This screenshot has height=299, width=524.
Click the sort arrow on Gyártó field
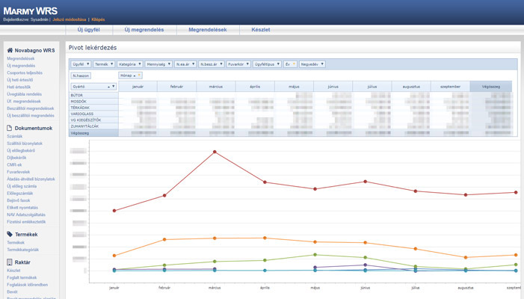[x=109, y=87]
